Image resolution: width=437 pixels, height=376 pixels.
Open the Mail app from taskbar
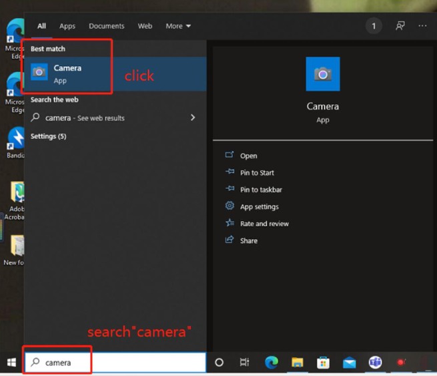(349, 363)
